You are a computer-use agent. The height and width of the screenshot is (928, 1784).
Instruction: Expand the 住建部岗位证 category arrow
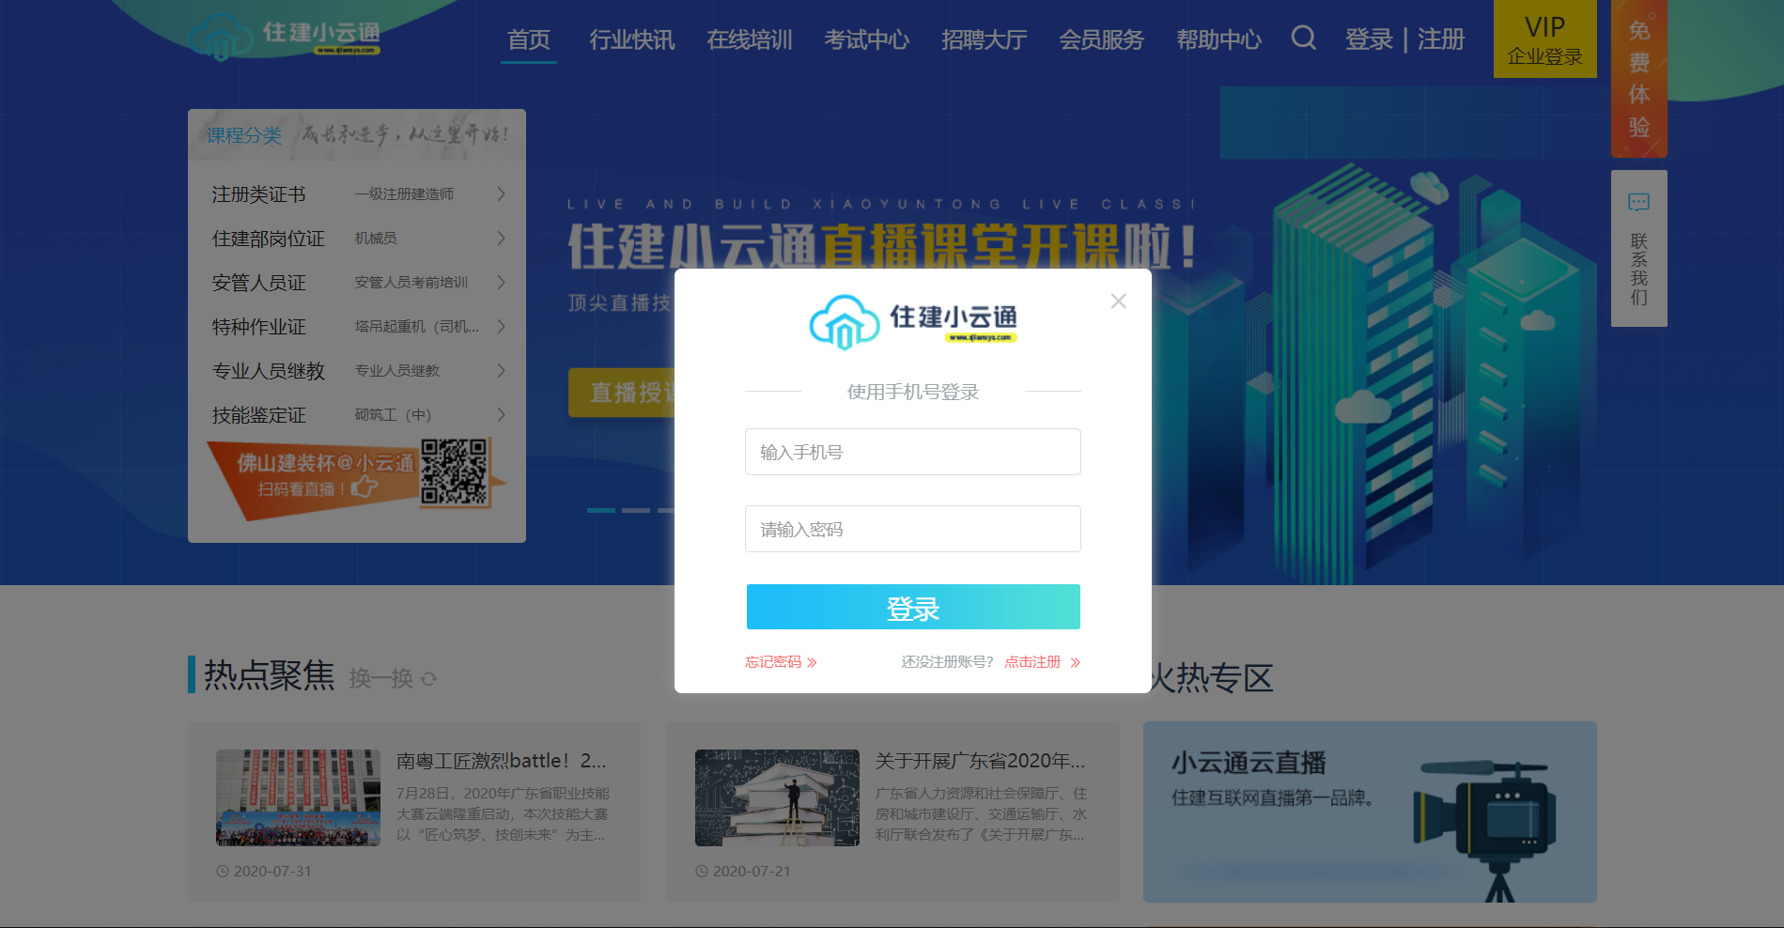point(501,239)
